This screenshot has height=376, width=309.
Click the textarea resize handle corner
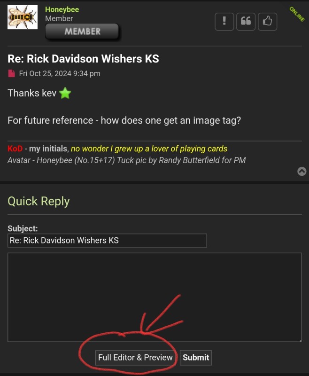[x=301, y=340]
